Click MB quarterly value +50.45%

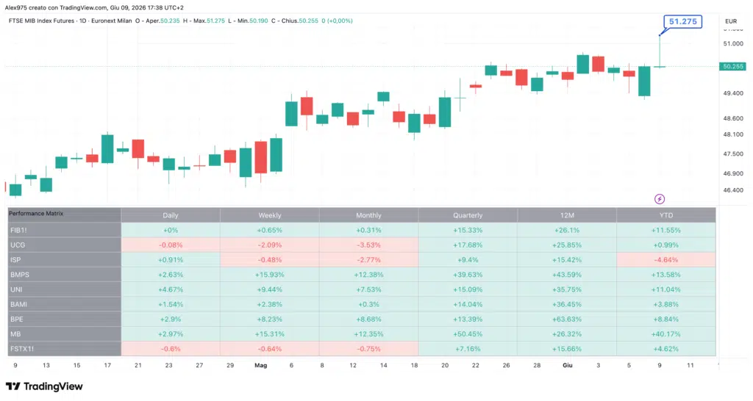point(468,334)
